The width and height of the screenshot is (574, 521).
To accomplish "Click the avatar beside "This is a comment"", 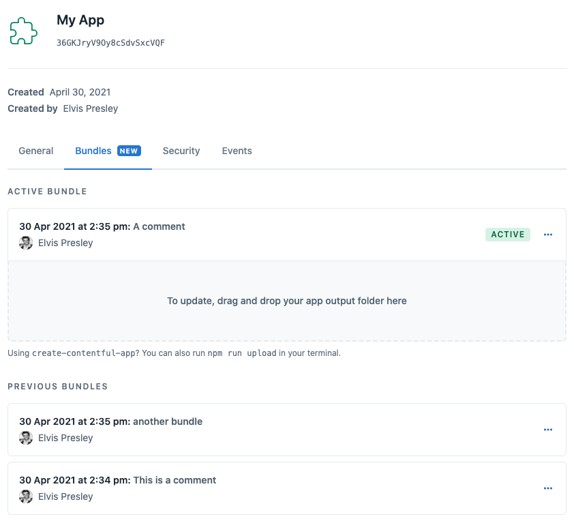I will 25,496.
